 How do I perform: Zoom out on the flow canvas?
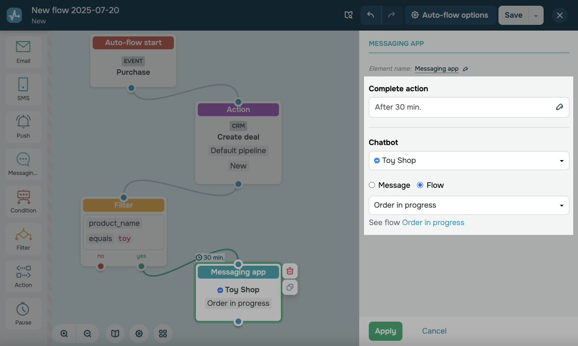[87, 334]
